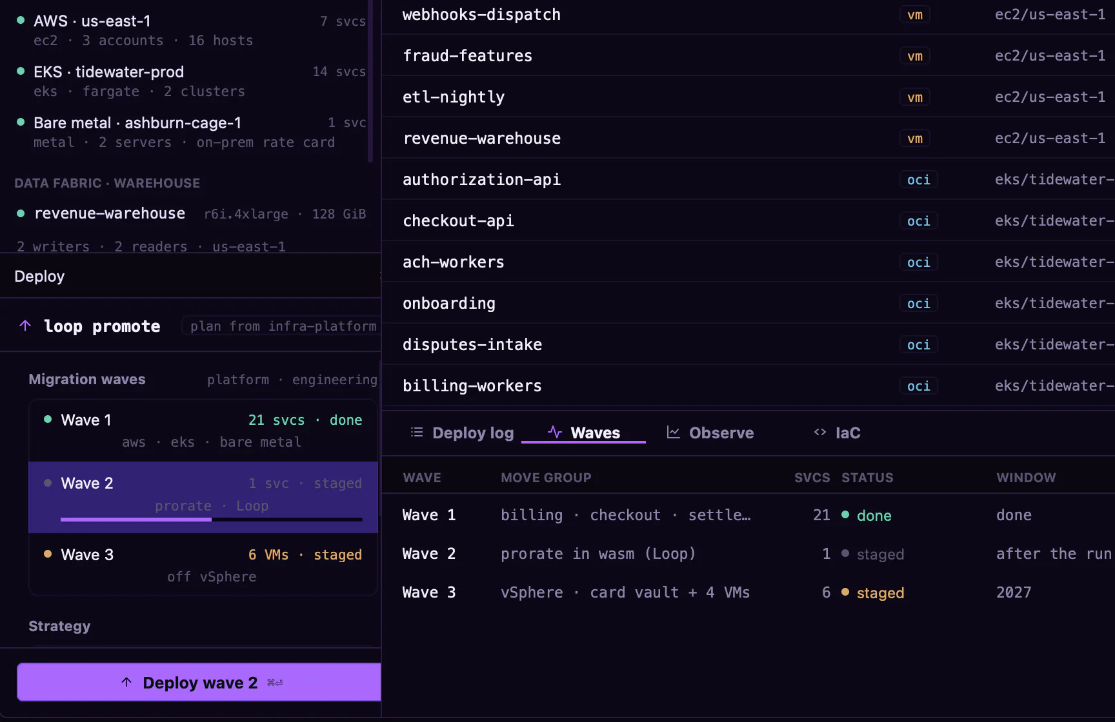Click the oci badge for authorization-api

click(918, 180)
